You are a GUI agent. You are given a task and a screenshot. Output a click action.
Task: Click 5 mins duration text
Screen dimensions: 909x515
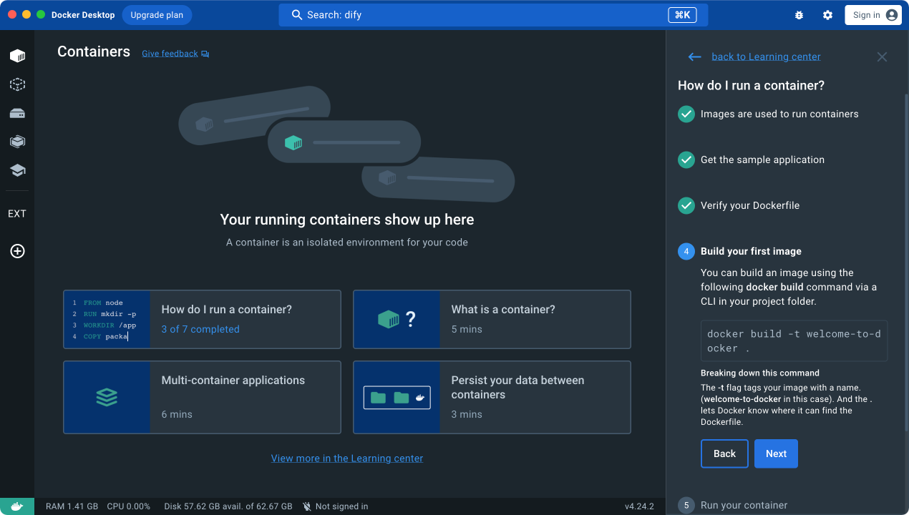(467, 330)
